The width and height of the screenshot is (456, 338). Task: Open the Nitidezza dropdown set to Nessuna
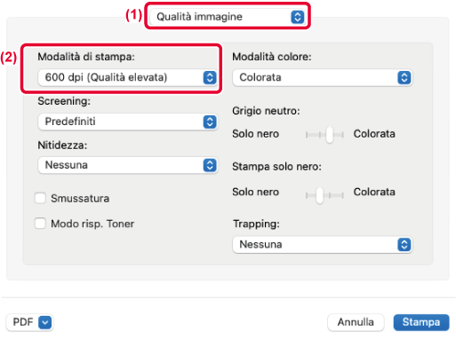(x=128, y=165)
